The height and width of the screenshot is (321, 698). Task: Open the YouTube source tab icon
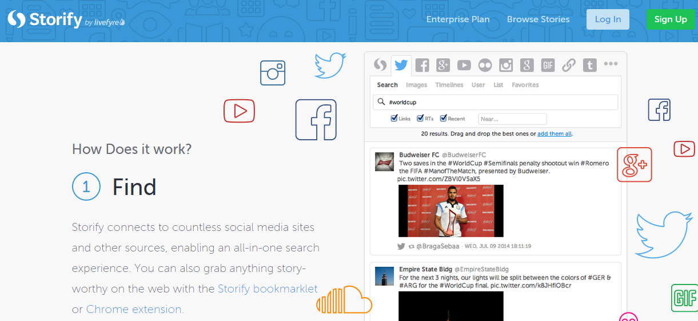[464, 65]
